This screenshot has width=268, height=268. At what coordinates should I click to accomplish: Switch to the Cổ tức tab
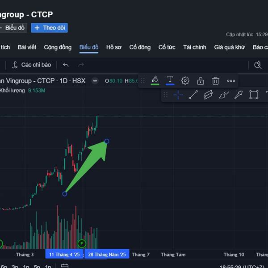click(167, 47)
